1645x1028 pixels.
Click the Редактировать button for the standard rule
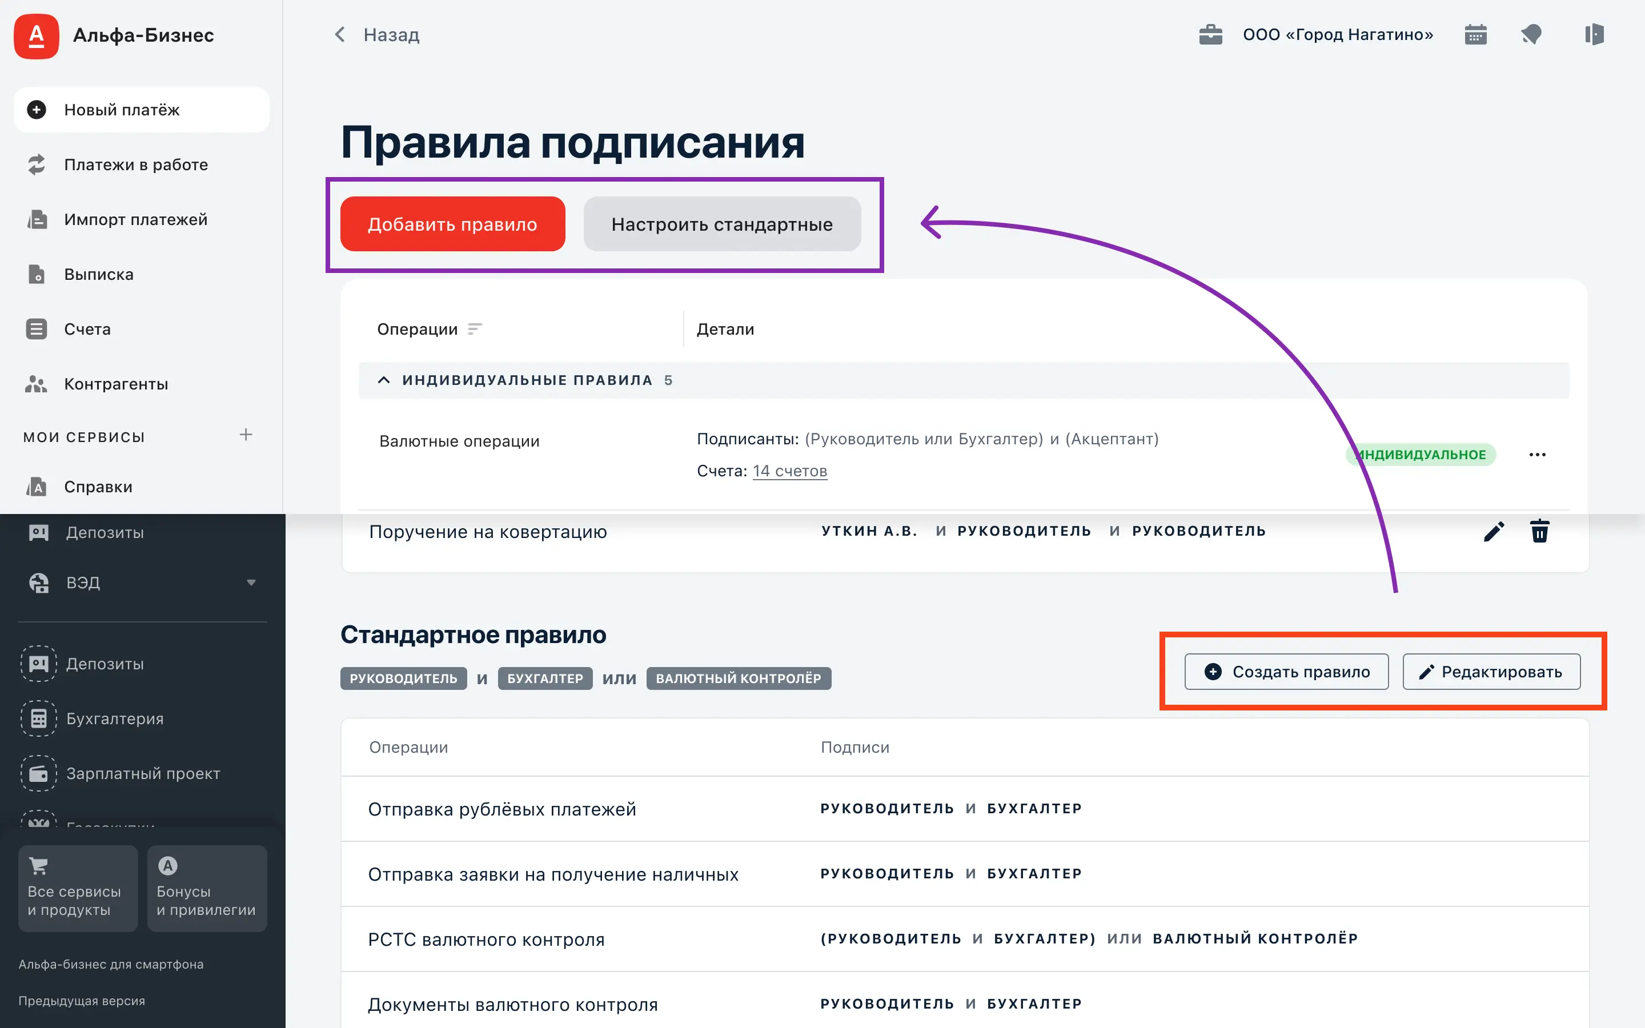click(x=1491, y=672)
